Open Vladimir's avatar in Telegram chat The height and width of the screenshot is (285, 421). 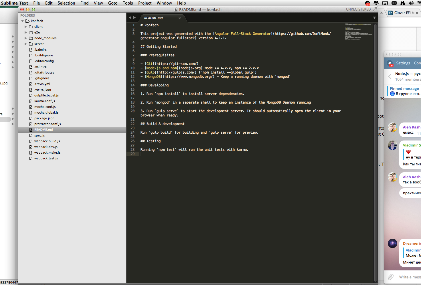tap(392, 145)
